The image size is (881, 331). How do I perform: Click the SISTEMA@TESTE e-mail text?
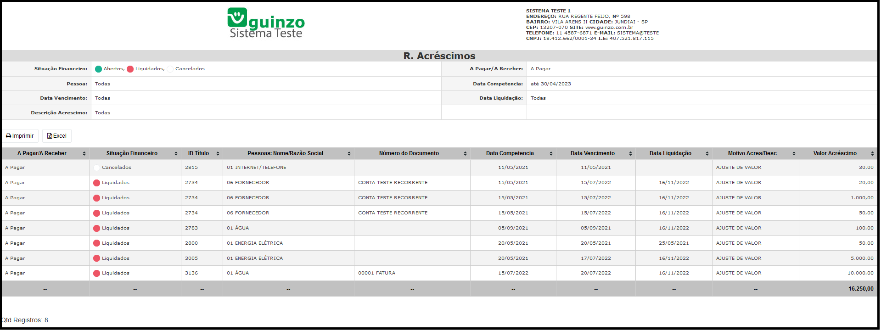tap(638, 33)
